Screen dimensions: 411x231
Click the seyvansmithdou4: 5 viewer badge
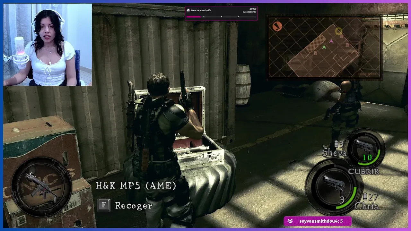pyautogui.click(x=317, y=221)
